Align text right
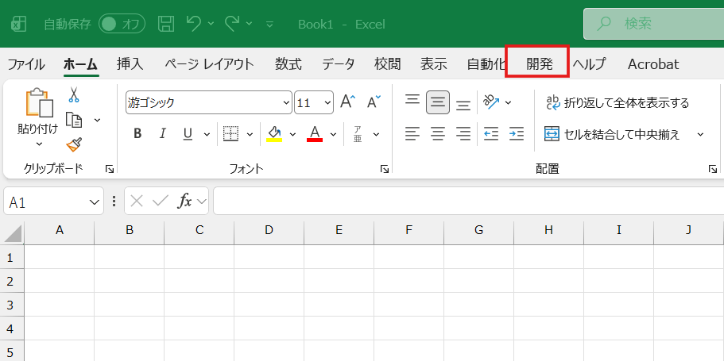The width and height of the screenshot is (724, 361). tap(463, 134)
